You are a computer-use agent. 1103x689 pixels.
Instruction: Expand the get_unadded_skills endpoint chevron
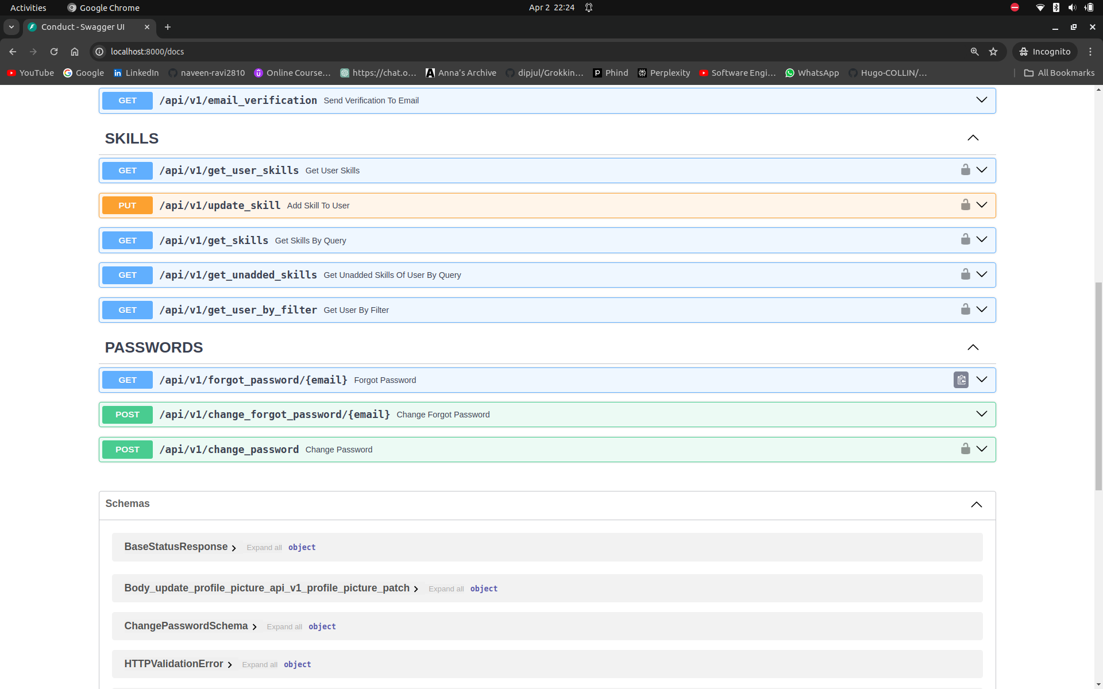(982, 274)
